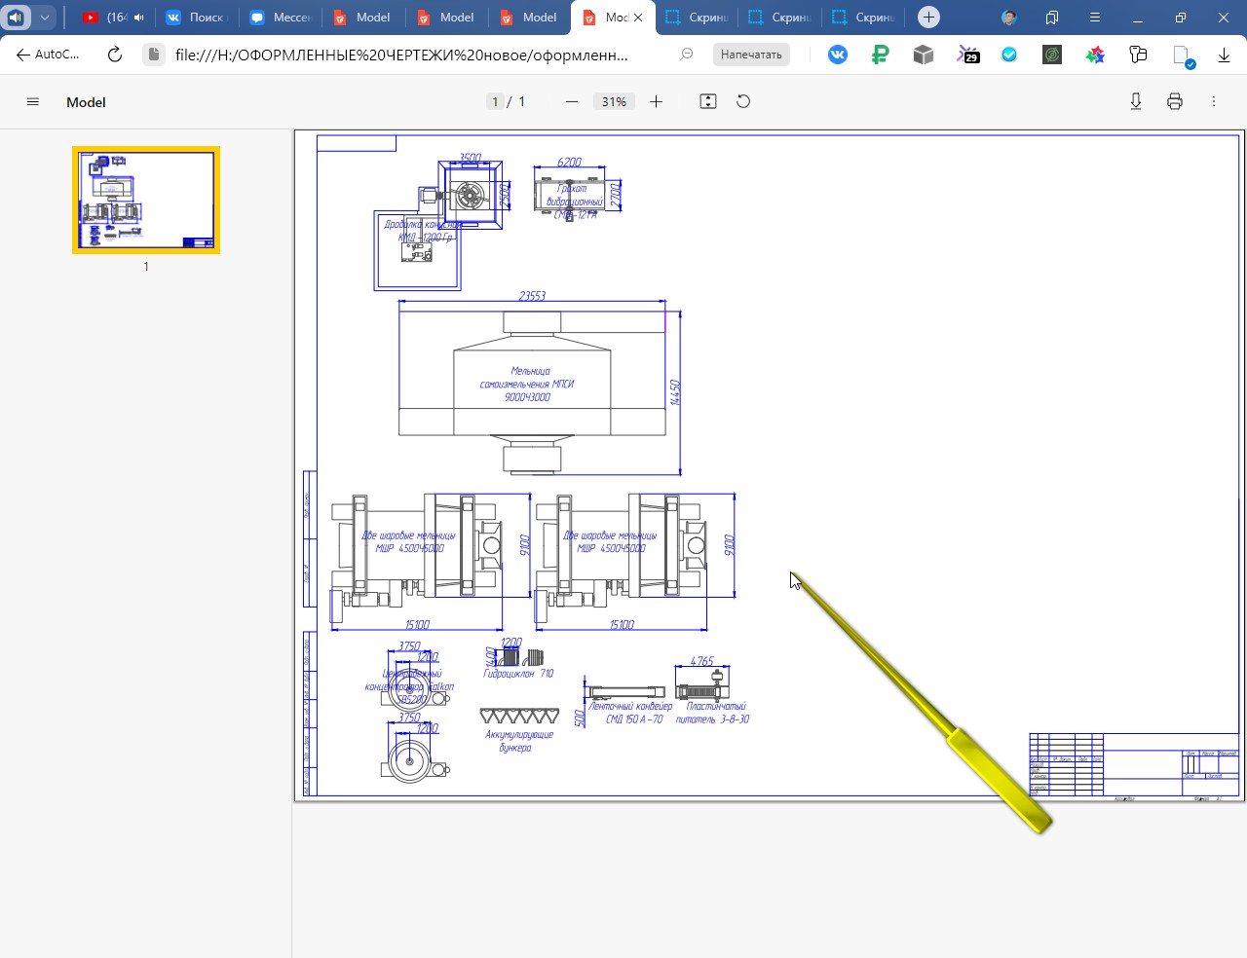The height and width of the screenshot is (958, 1247).
Task: Zoom in the PDF
Action: click(656, 101)
